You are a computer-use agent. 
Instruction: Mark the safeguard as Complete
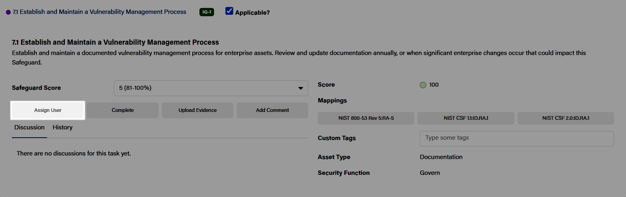(x=123, y=110)
